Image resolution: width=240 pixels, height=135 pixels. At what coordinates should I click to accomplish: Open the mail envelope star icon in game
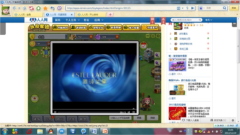click(35, 98)
